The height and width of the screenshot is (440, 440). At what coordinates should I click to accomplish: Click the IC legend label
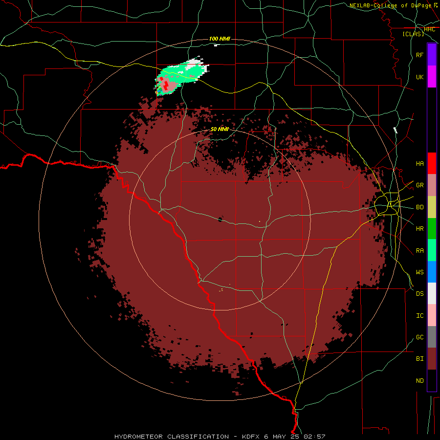click(x=419, y=316)
